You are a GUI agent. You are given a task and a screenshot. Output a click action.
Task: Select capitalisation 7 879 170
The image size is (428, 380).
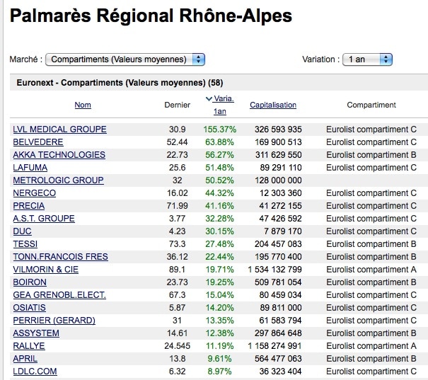pyautogui.click(x=283, y=231)
